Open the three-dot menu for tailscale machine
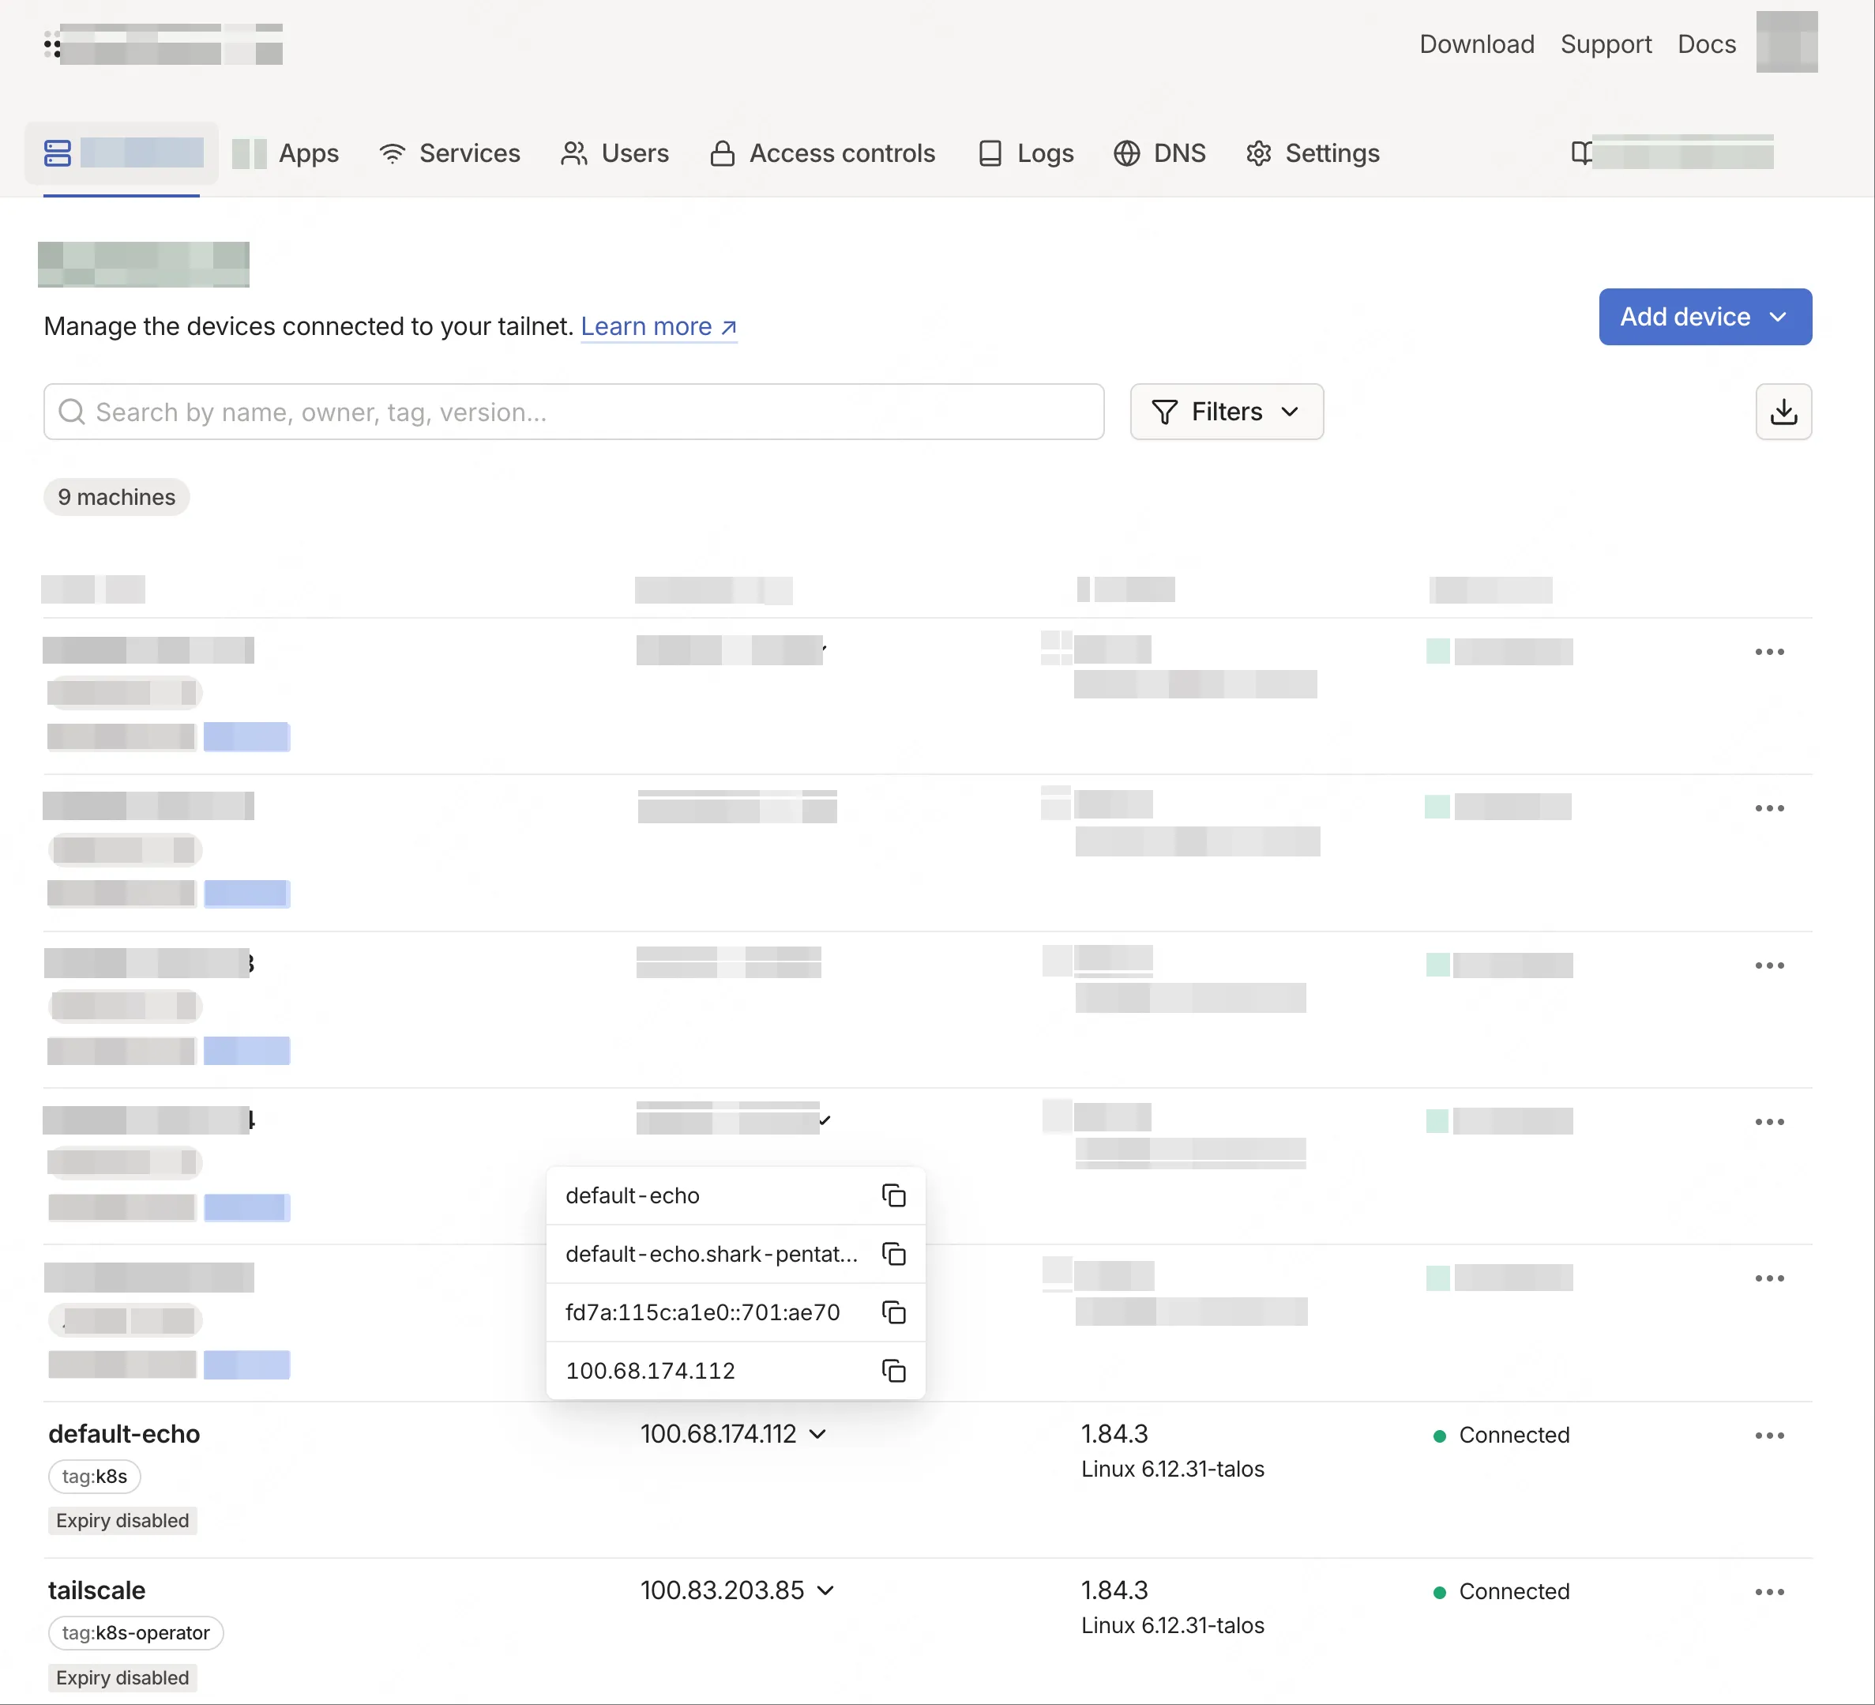The image size is (1875, 1705). [x=1768, y=1591]
